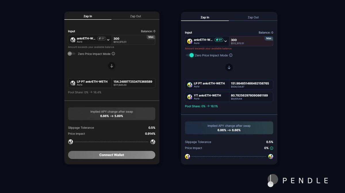345x193 pixels.
Task: Click left route token icon in left panel
Action: [x=70, y=142]
